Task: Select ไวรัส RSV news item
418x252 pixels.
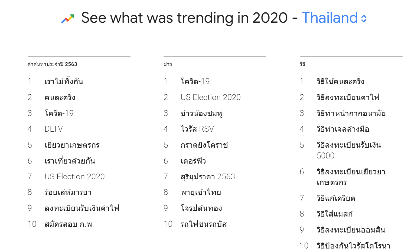Action: (x=197, y=129)
